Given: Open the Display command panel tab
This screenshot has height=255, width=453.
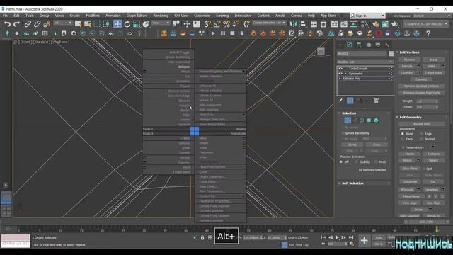Looking at the screenshot, I should [x=378, y=45].
